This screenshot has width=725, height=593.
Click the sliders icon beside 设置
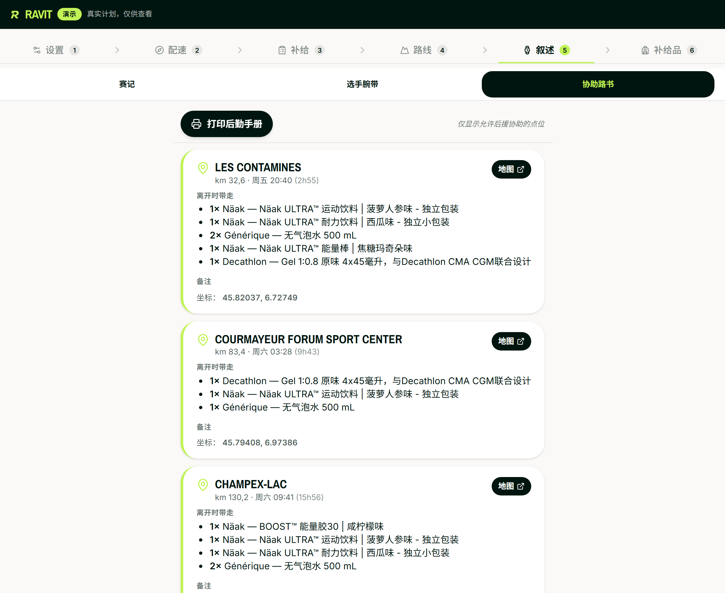[37, 50]
